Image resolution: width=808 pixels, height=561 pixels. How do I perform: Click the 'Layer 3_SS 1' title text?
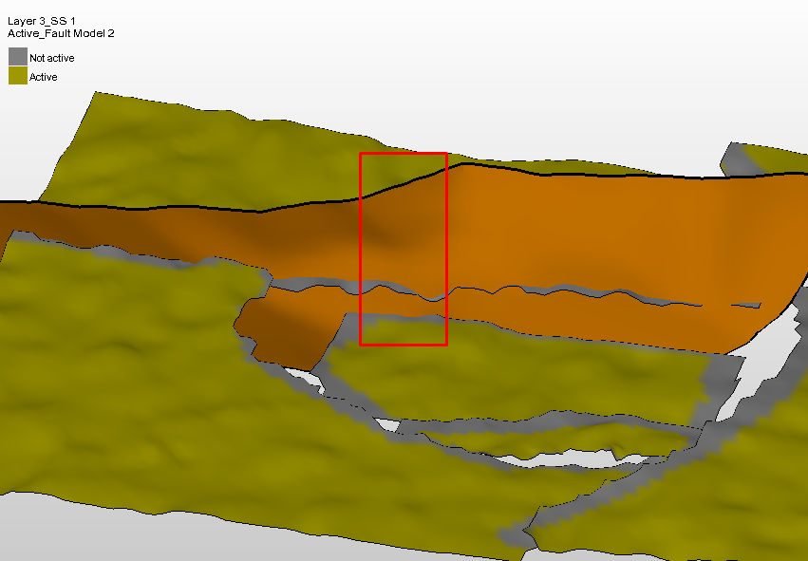pos(42,20)
